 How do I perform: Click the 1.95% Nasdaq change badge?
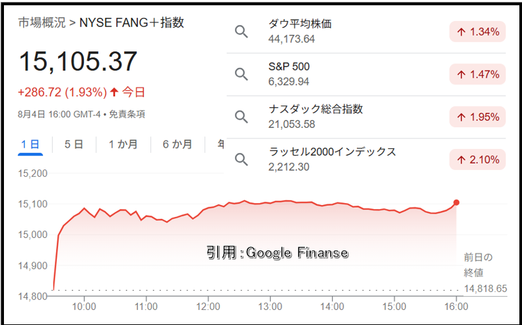(x=477, y=117)
